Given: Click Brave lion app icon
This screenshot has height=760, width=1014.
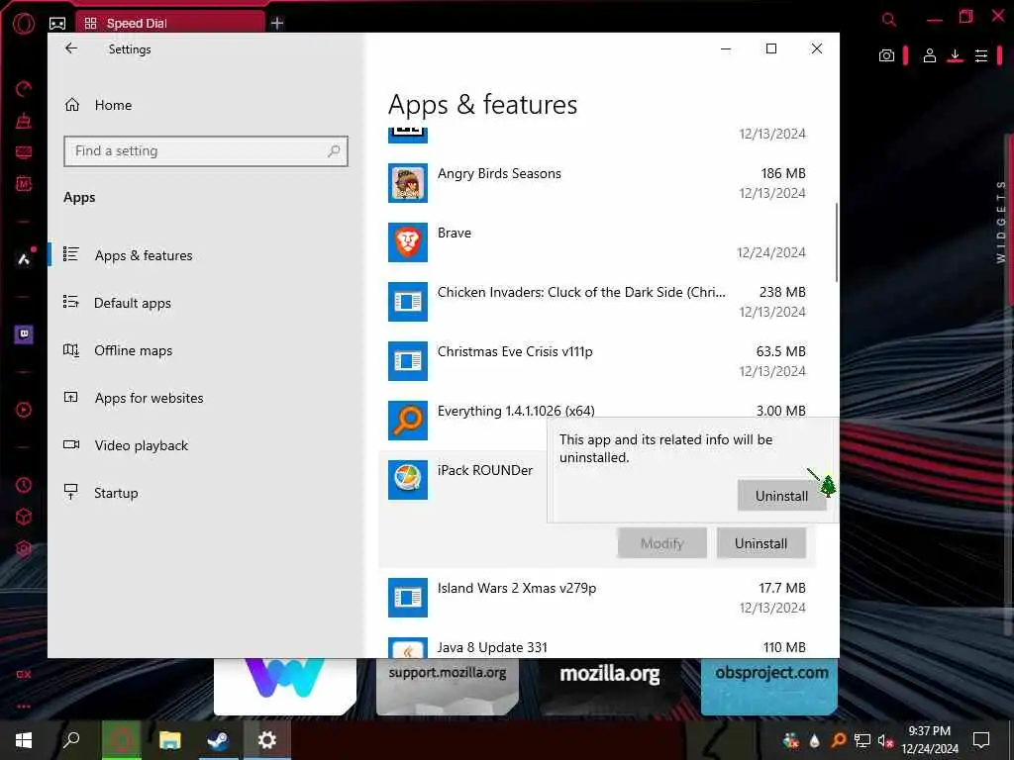Looking at the screenshot, I should tap(407, 242).
